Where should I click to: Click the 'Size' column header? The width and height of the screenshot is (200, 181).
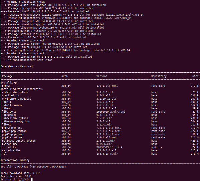(x=195, y=76)
